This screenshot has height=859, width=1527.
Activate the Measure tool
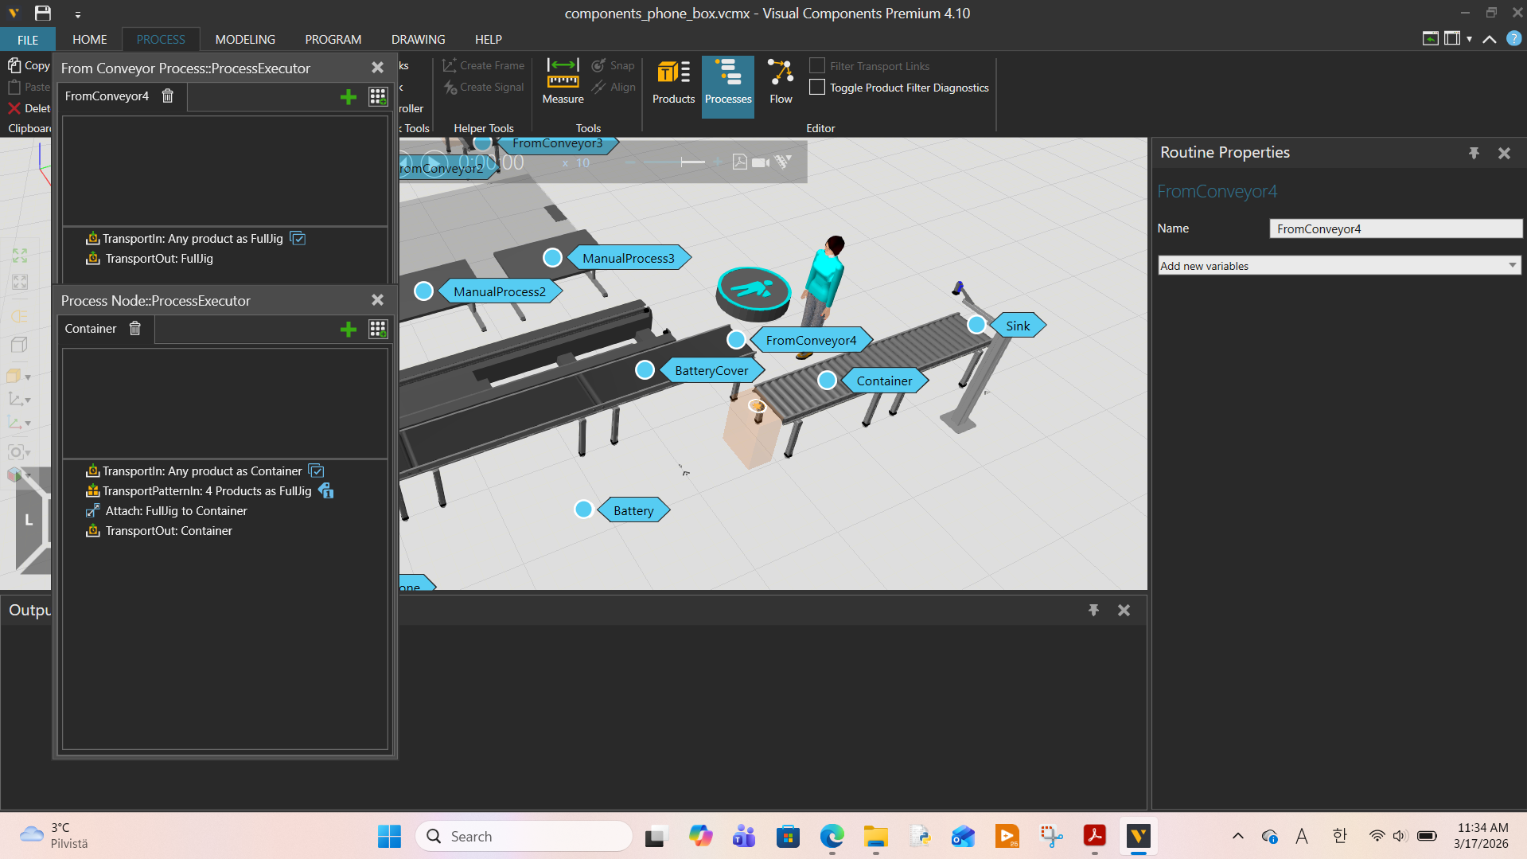coord(563,83)
